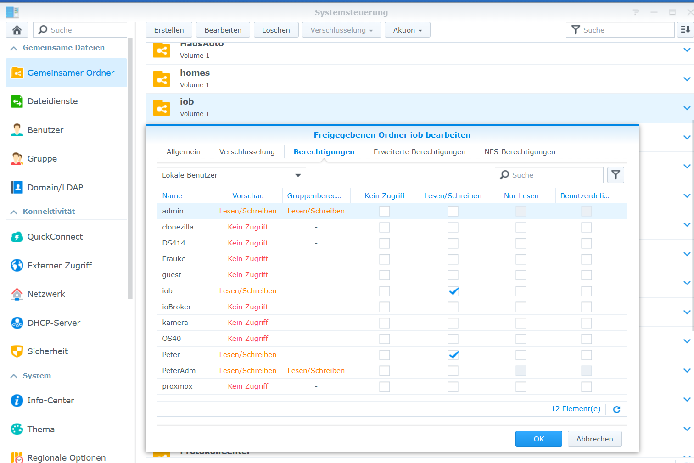The image size is (694, 463).
Task: Check Kein Zugriff for guest
Action: 385,275
